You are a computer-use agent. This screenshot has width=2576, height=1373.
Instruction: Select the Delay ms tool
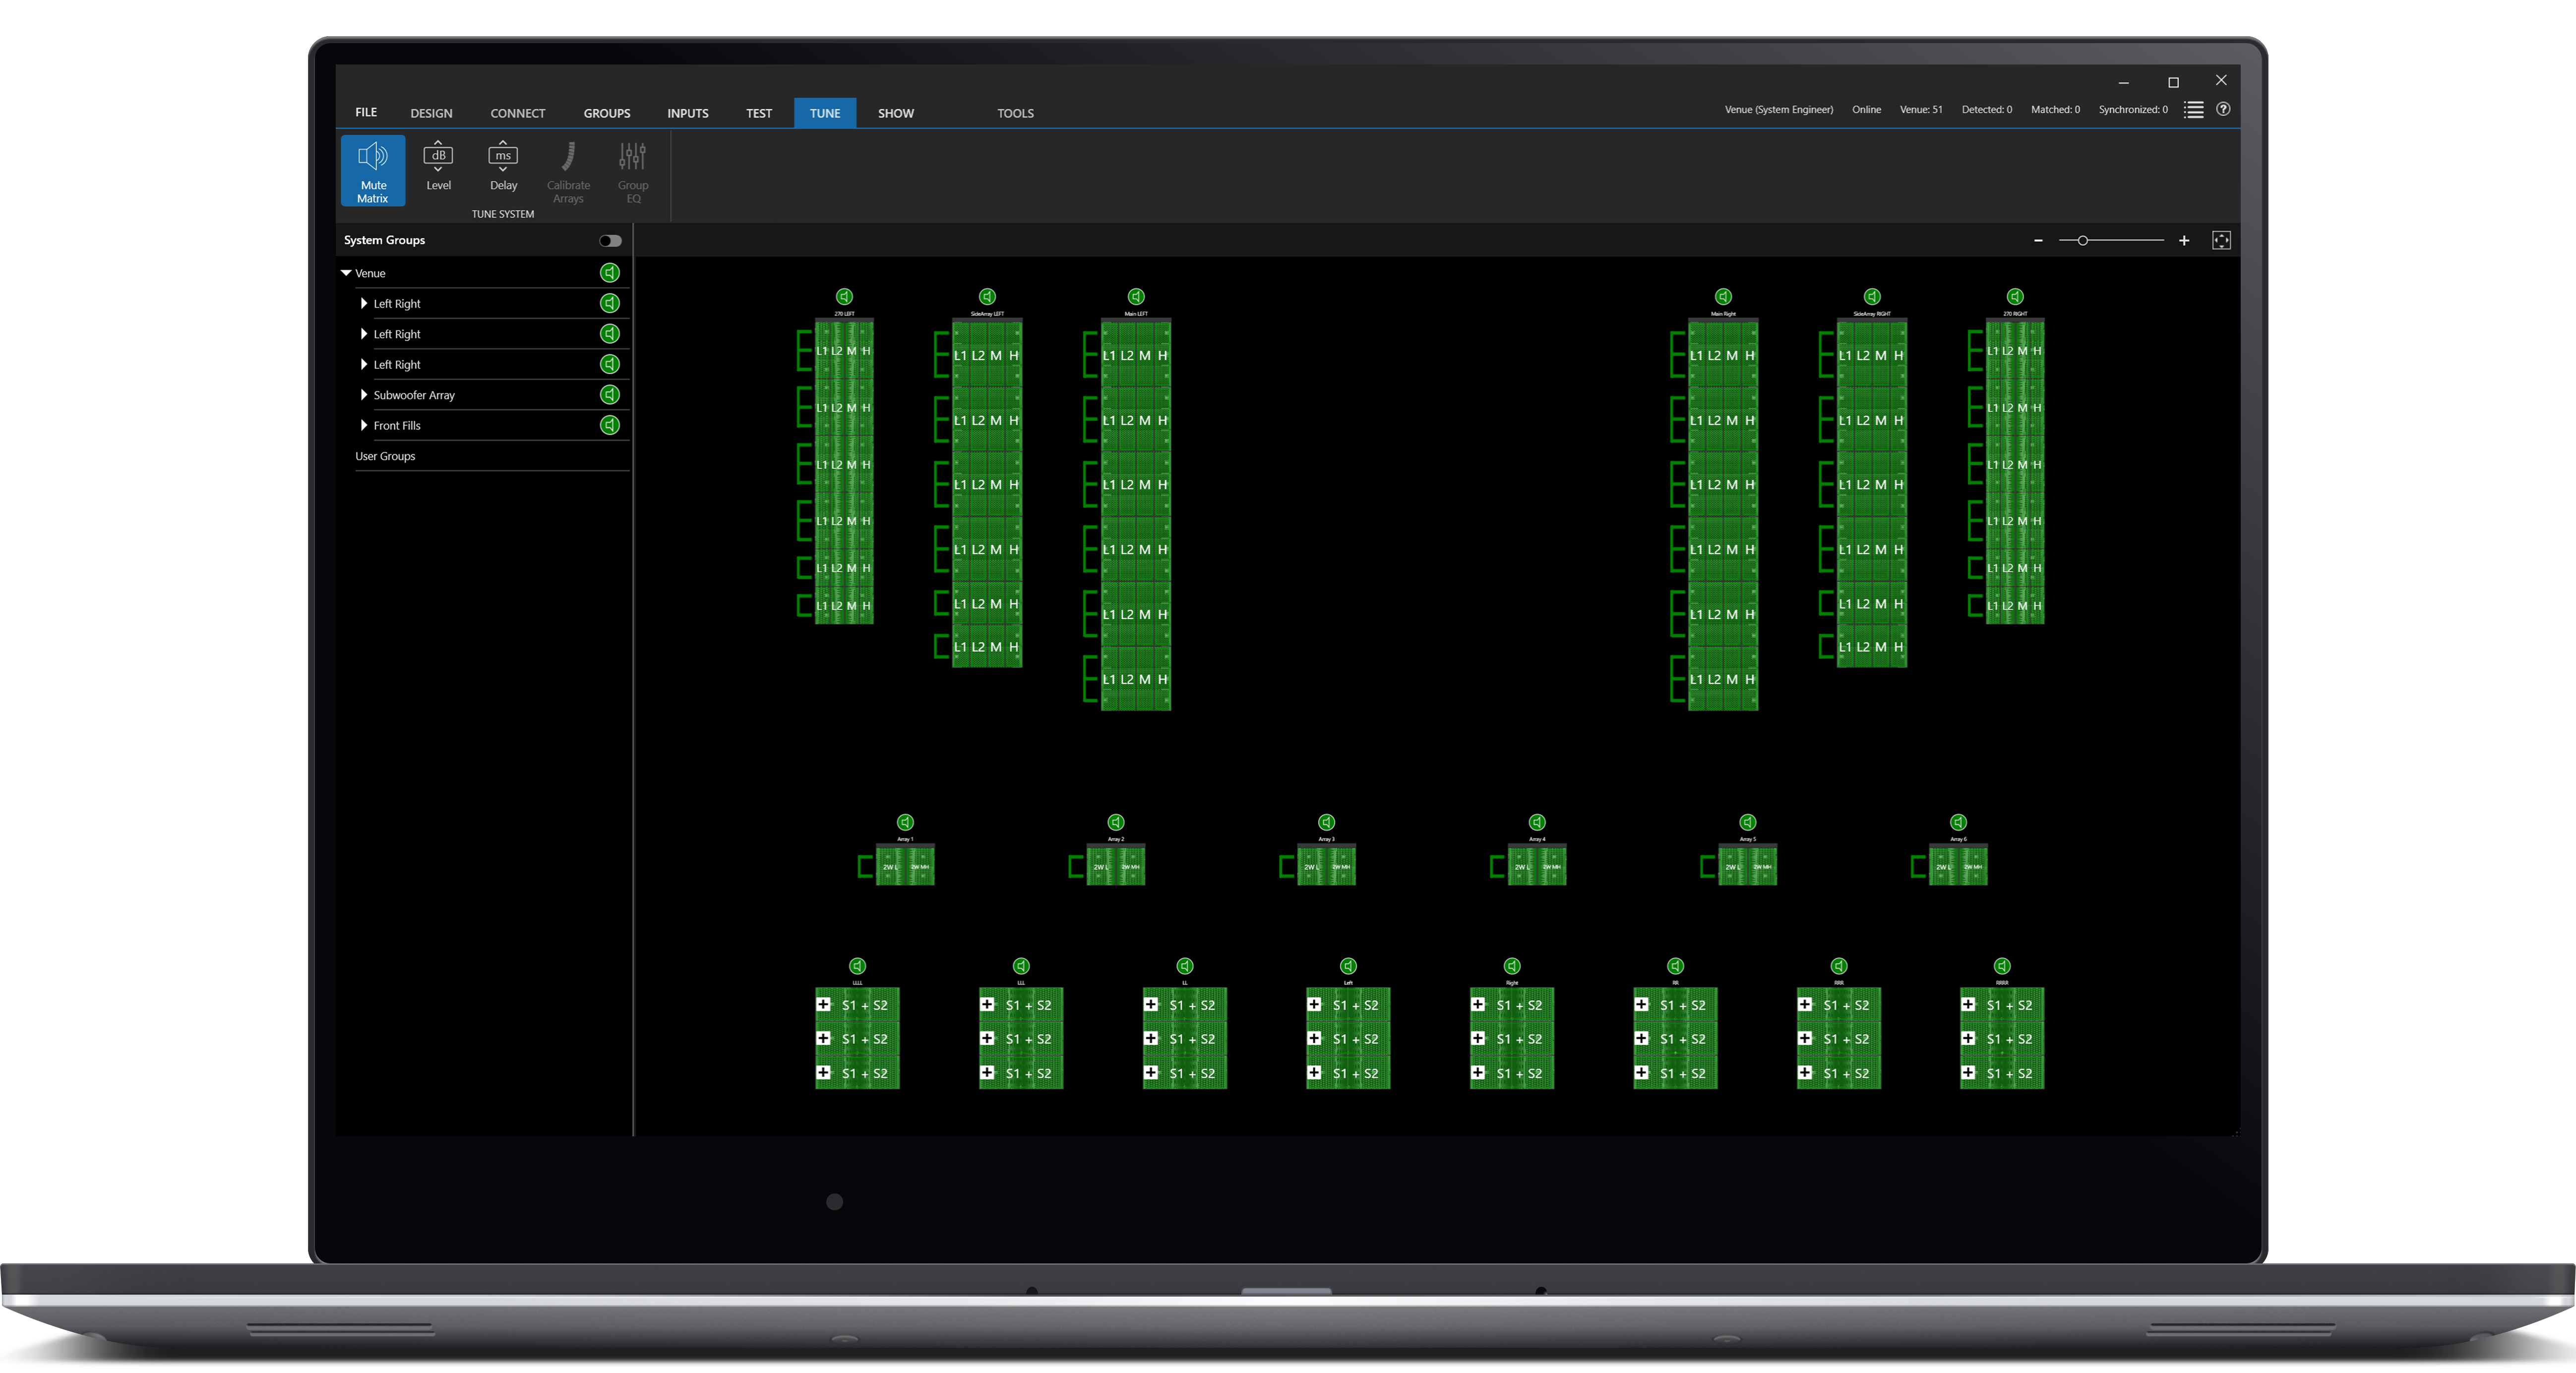[503, 166]
